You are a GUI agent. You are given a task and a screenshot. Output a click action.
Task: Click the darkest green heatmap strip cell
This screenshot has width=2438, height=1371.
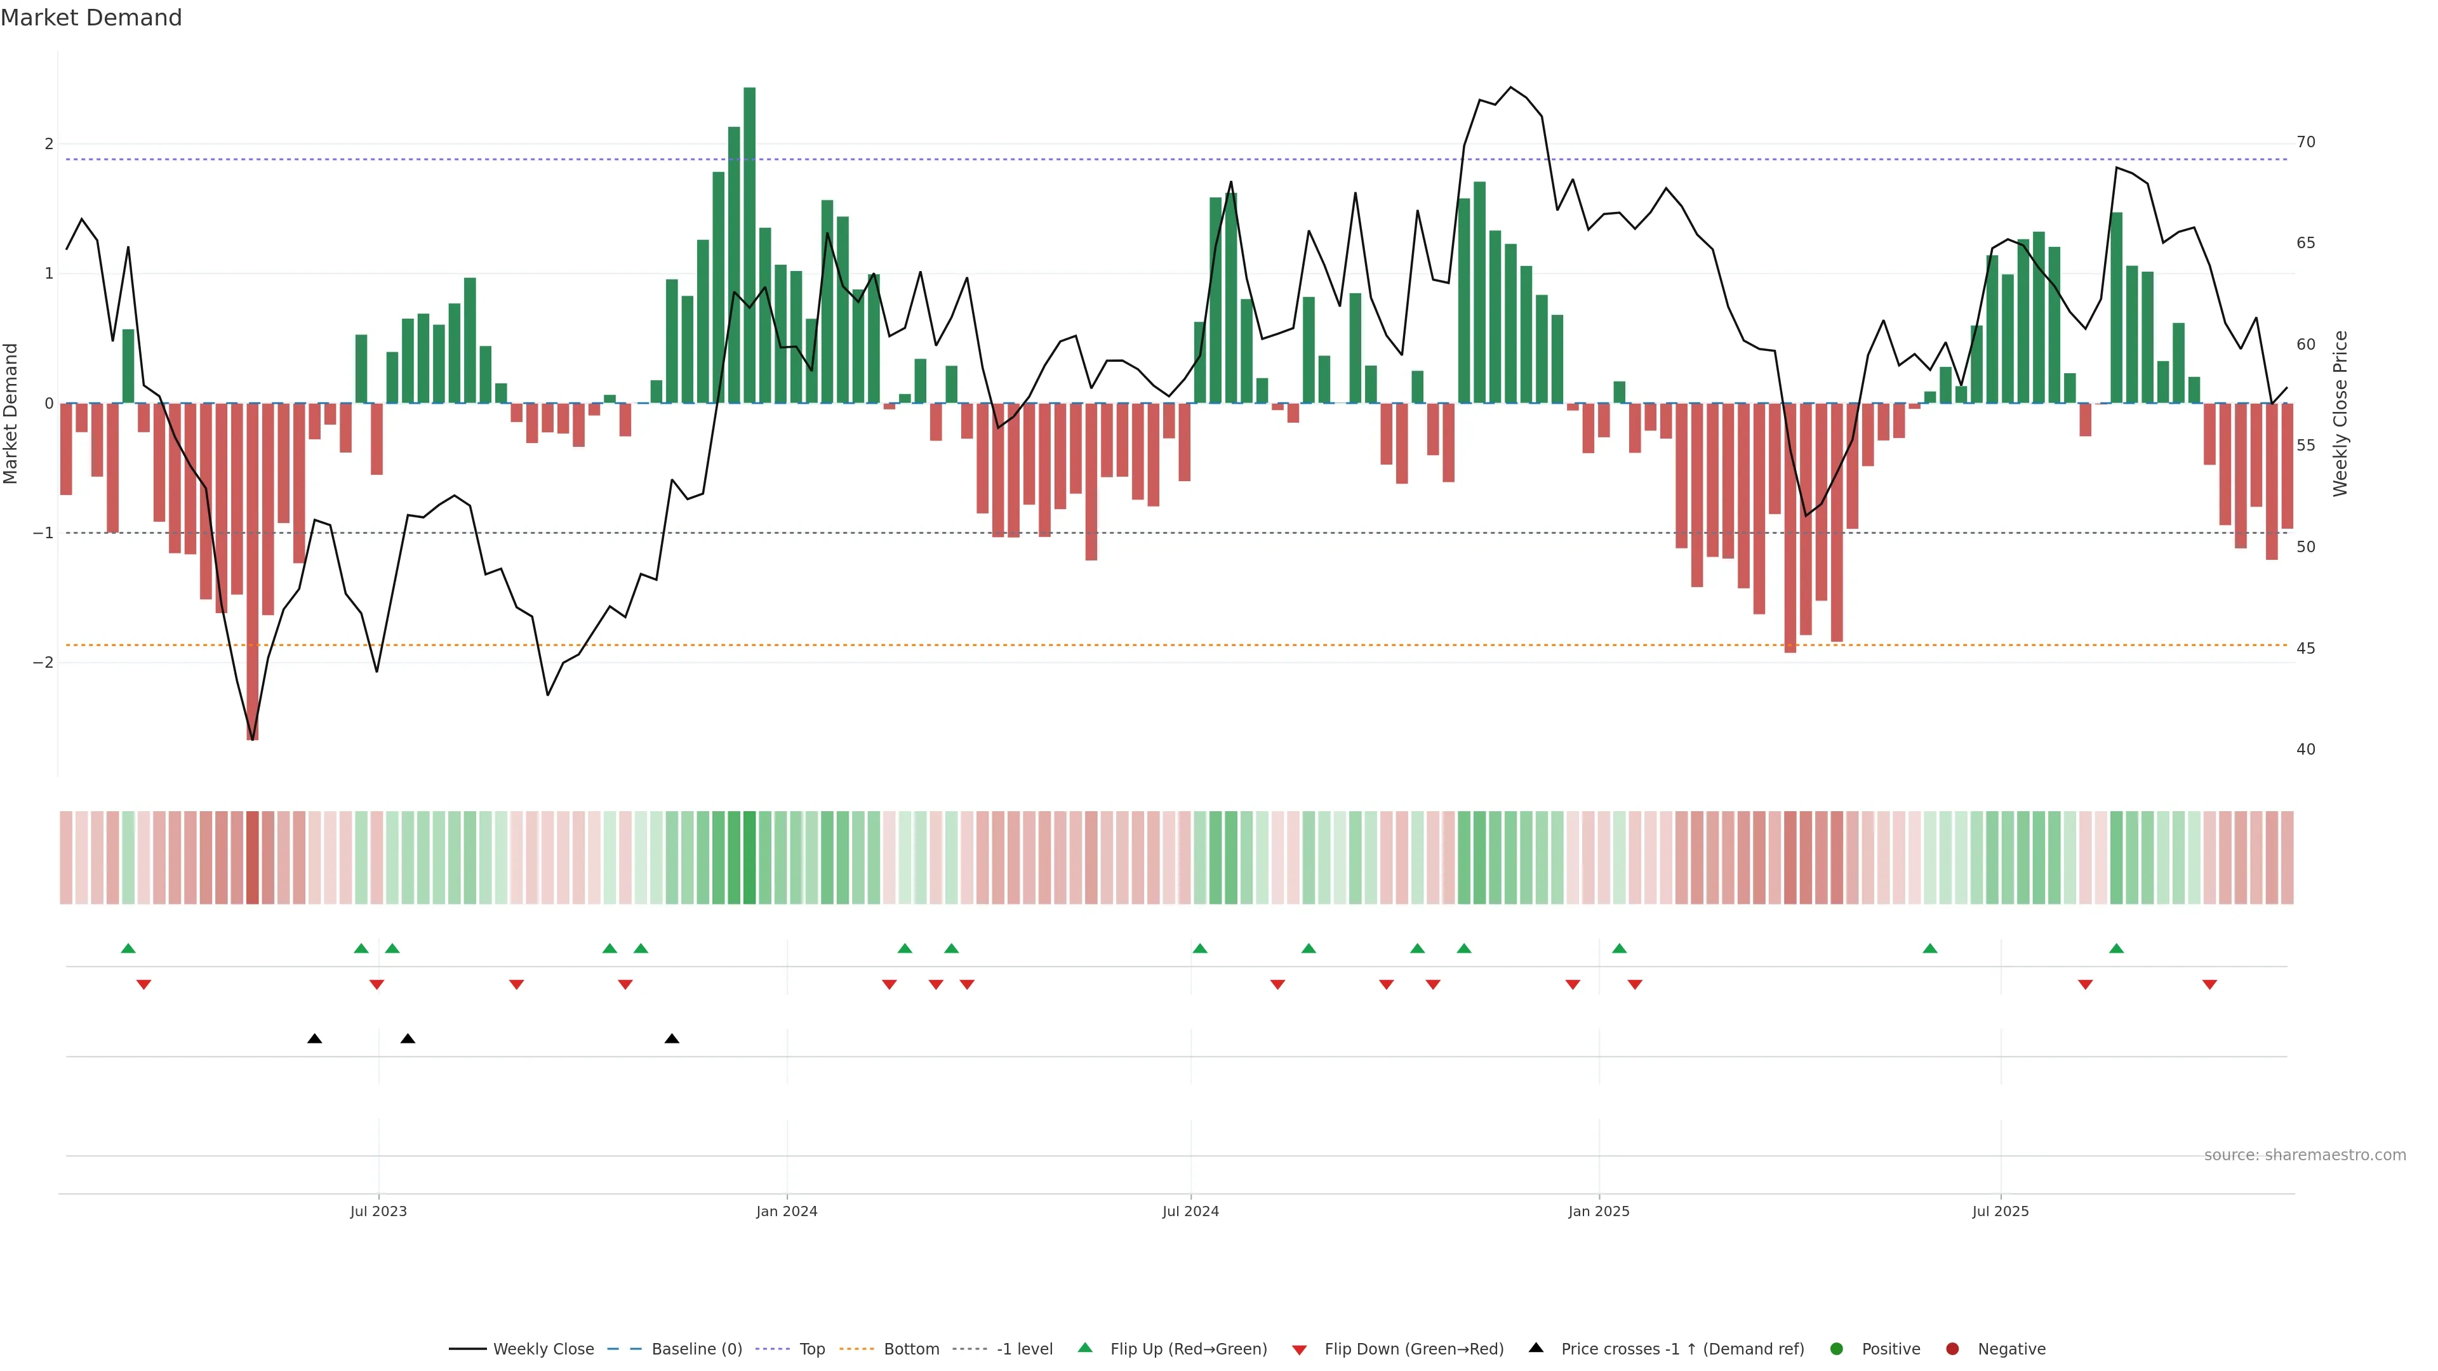750,858
